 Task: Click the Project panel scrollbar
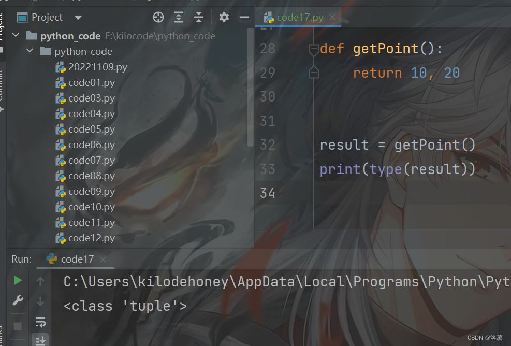point(250,88)
